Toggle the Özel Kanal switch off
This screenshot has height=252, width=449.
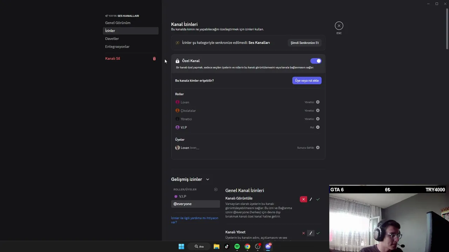tap(316, 61)
